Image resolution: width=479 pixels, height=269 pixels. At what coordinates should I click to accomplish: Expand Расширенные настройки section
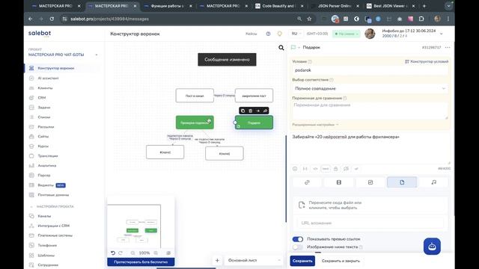pos(315,125)
